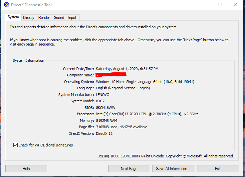
Task: Click the 8192MB RAM memory value
Action: coord(107,121)
